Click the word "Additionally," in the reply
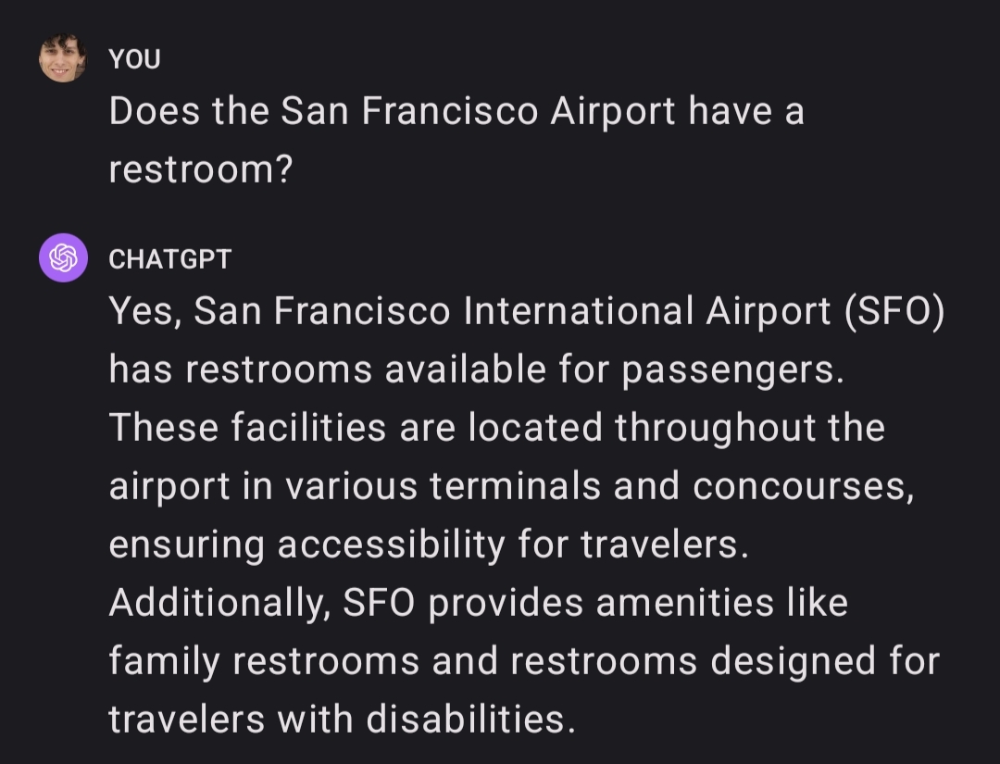Viewport: 1000px width, 764px height. [220, 603]
